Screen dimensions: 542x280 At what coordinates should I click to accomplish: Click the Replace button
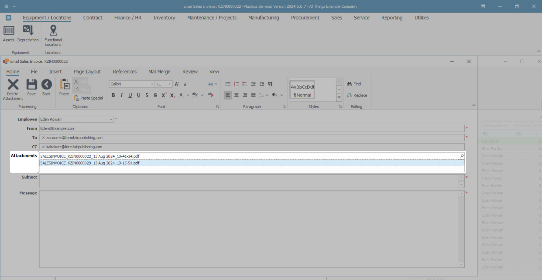357,95
